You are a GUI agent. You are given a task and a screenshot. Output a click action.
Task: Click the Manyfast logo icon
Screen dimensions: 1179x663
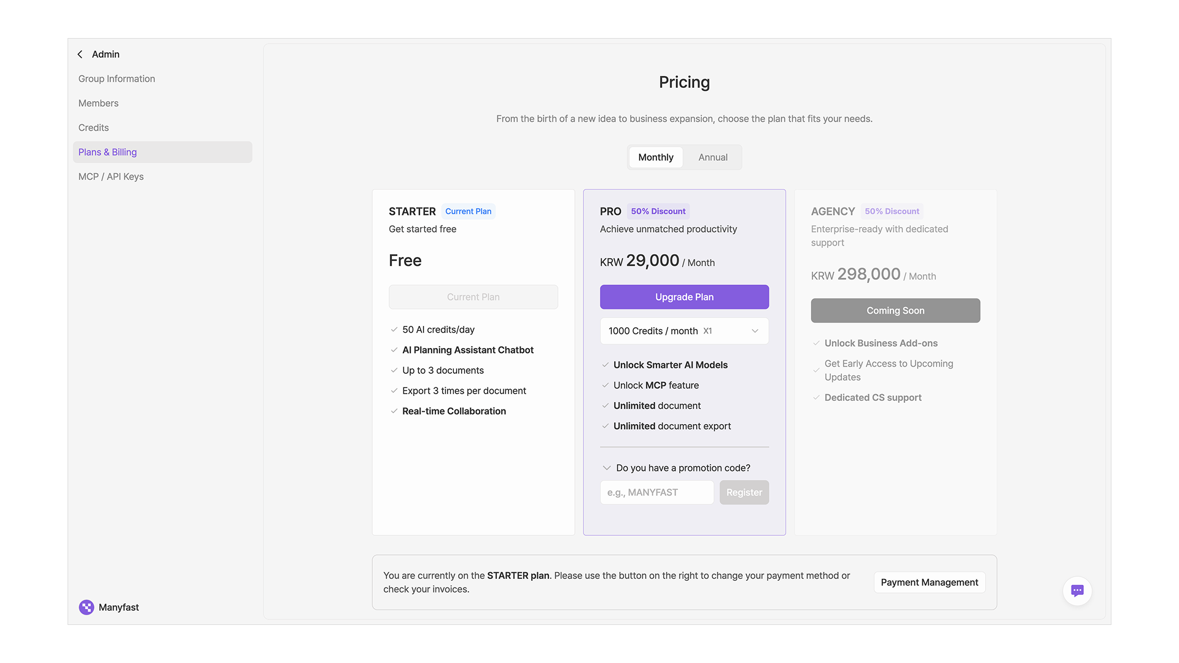[87, 607]
